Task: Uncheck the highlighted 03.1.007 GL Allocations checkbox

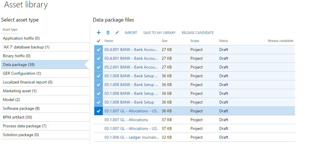Action: tap(99, 111)
